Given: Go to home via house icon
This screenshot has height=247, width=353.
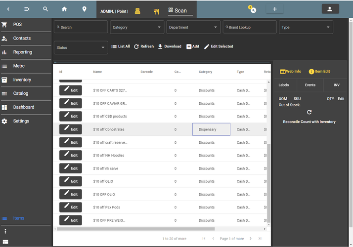Looking at the screenshot, I should (64, 9).
